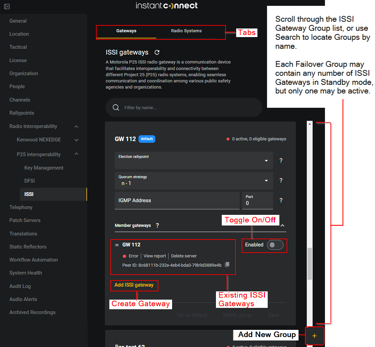The height and width of the screenshot is (347, 375).
Task: Grab the GW 112 reorder handle
Action: [117, 245]
